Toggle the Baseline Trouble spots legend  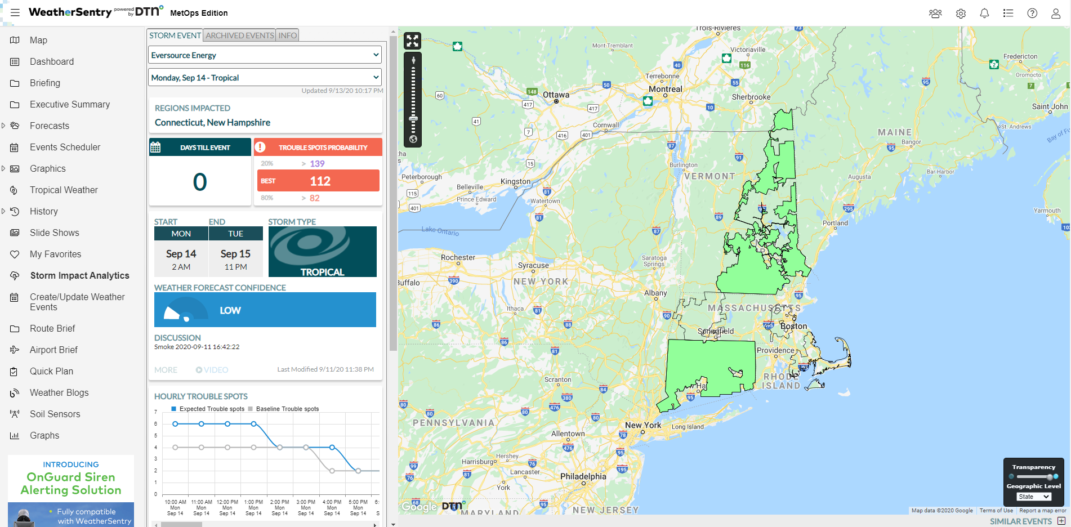[x=285, y=409]
